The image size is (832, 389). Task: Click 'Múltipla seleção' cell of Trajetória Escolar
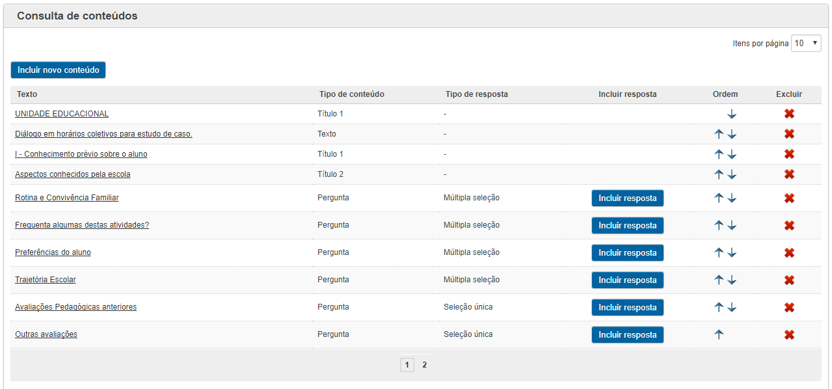click(472, 280)
